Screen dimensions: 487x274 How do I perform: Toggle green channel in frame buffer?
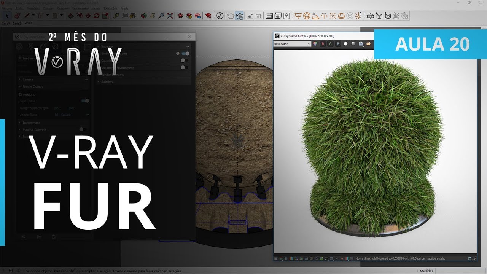pyautogui.click(x=330, y=44)
